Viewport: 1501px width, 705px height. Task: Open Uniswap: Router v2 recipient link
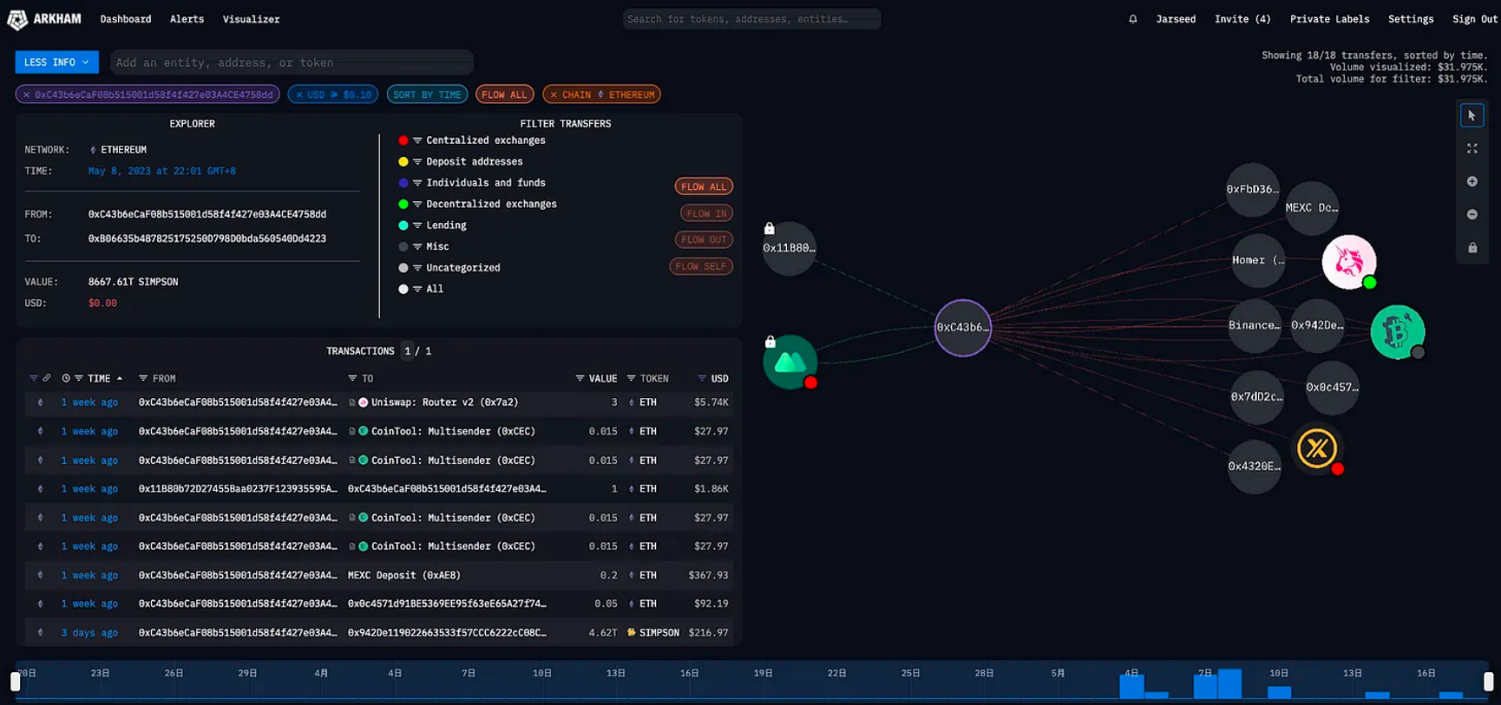[444, 402]
